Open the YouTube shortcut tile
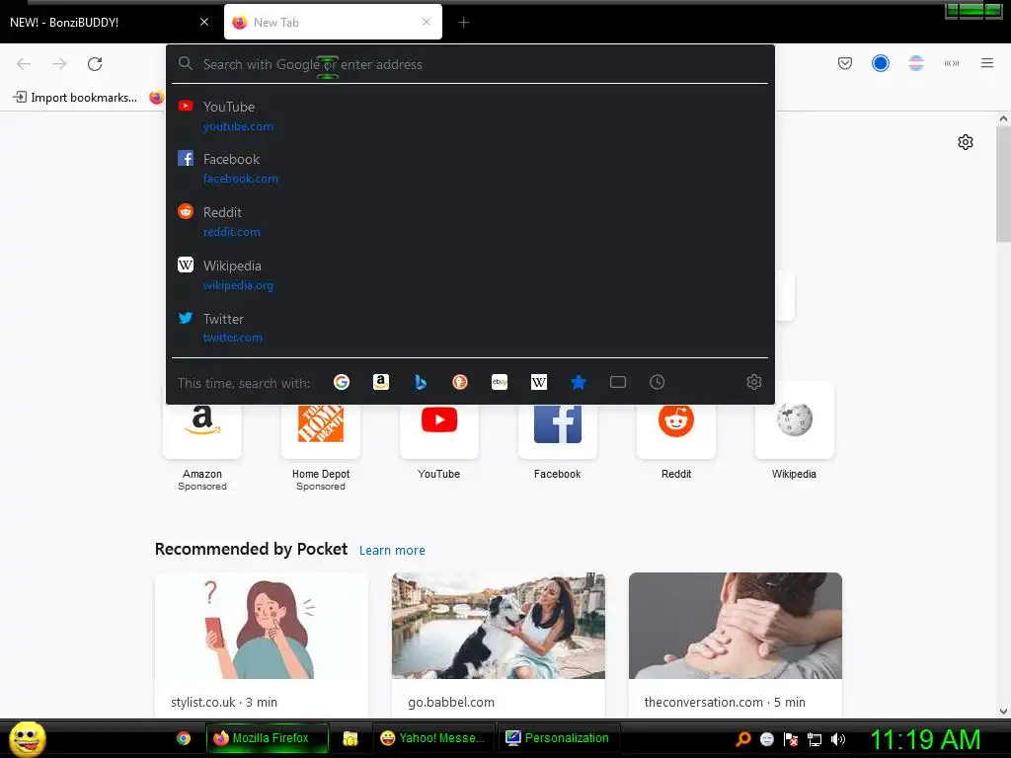 (439, 430)
